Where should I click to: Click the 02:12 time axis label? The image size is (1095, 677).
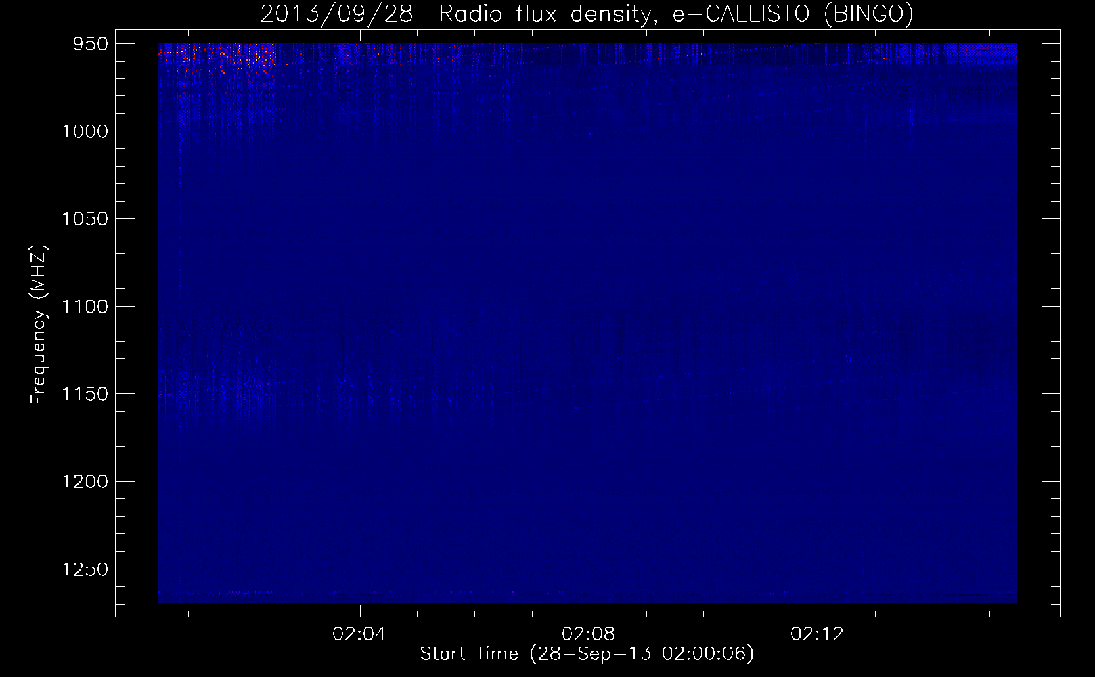[x=818, y=634]
